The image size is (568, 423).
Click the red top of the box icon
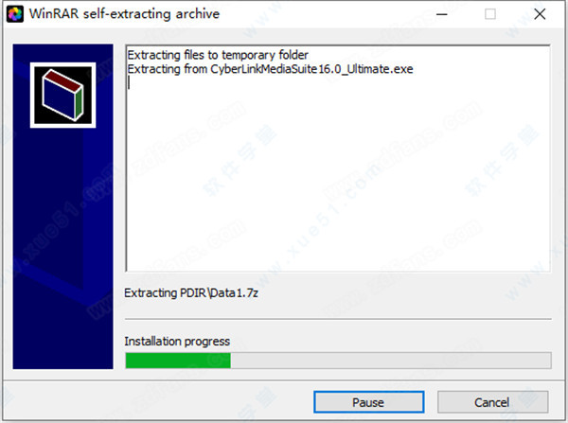(x=63, y=79)
